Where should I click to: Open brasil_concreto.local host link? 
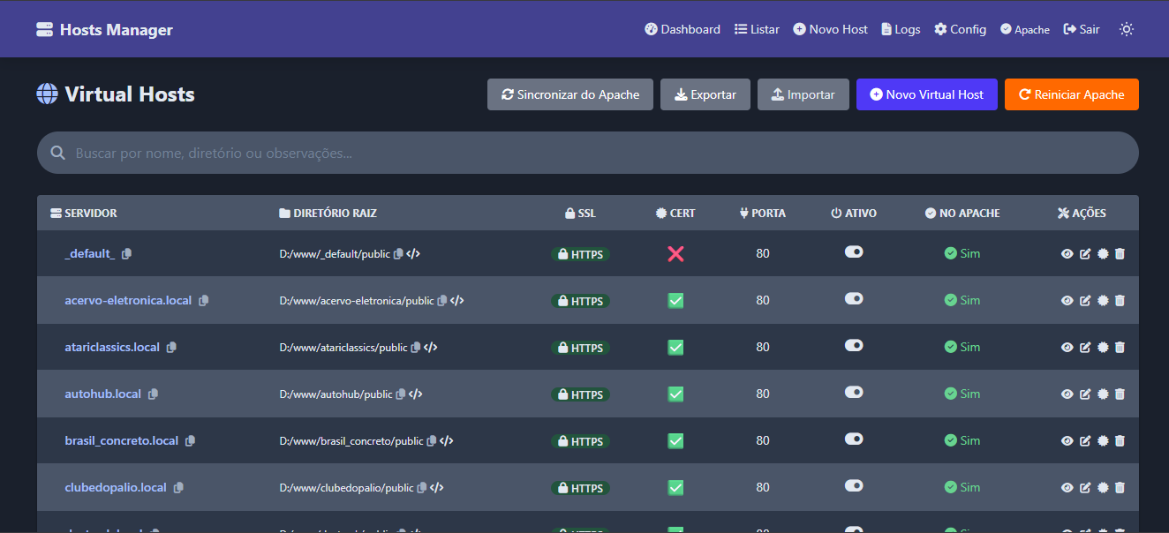[x=122, y=441]
